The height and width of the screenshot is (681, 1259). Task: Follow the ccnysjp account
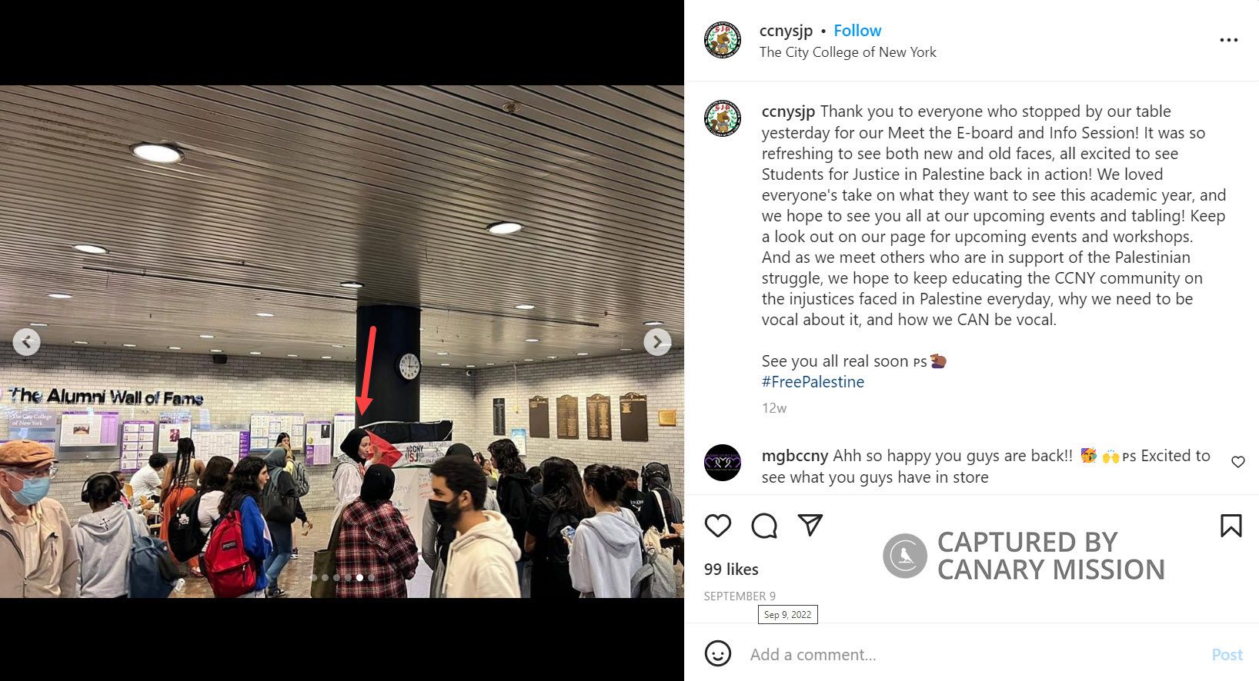tap(857, 31)
